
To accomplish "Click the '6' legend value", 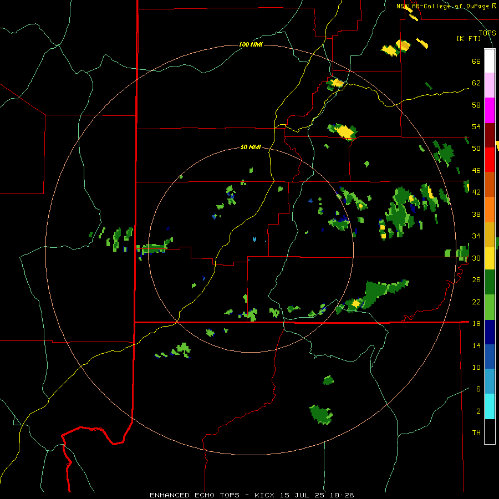I will click(x=478, y=389).
